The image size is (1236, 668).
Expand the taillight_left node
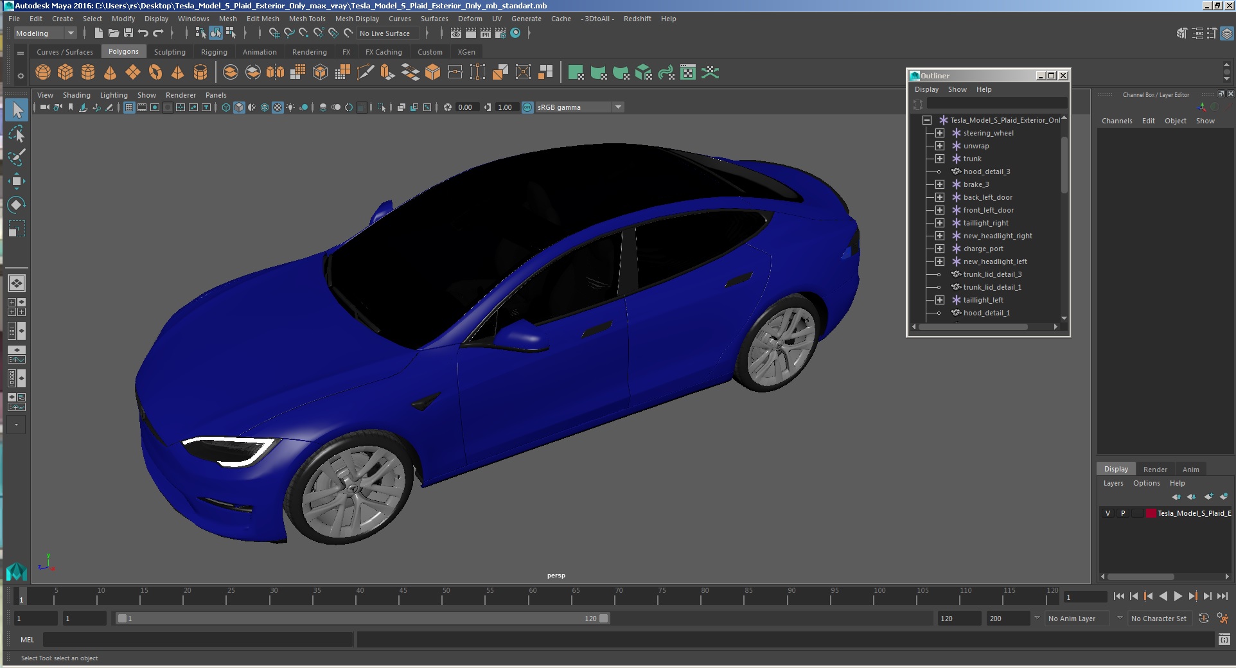pos(940,300)
